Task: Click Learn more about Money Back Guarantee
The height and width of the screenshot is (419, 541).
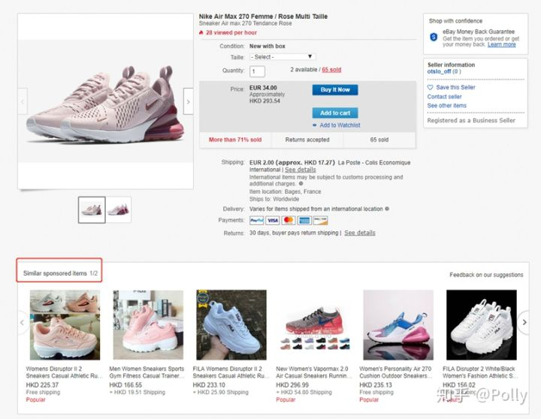Action: click(x=502, y=45)
